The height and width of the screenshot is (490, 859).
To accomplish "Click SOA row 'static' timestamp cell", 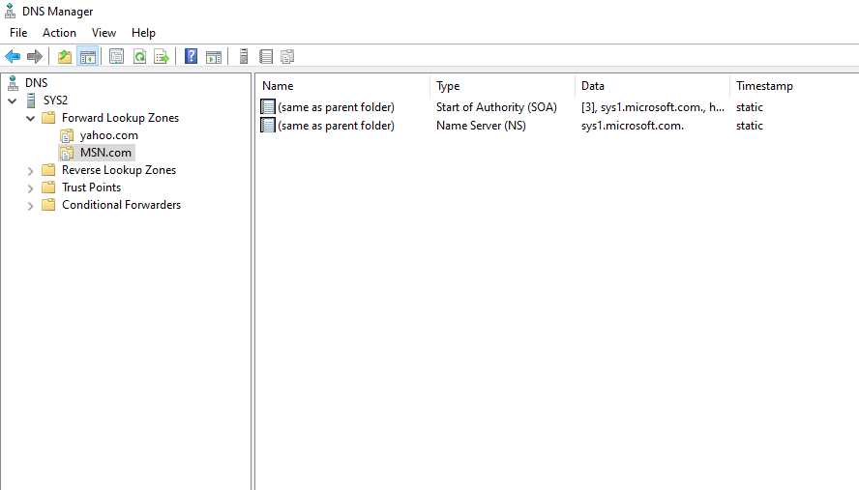I will click(x=750, y=107).
